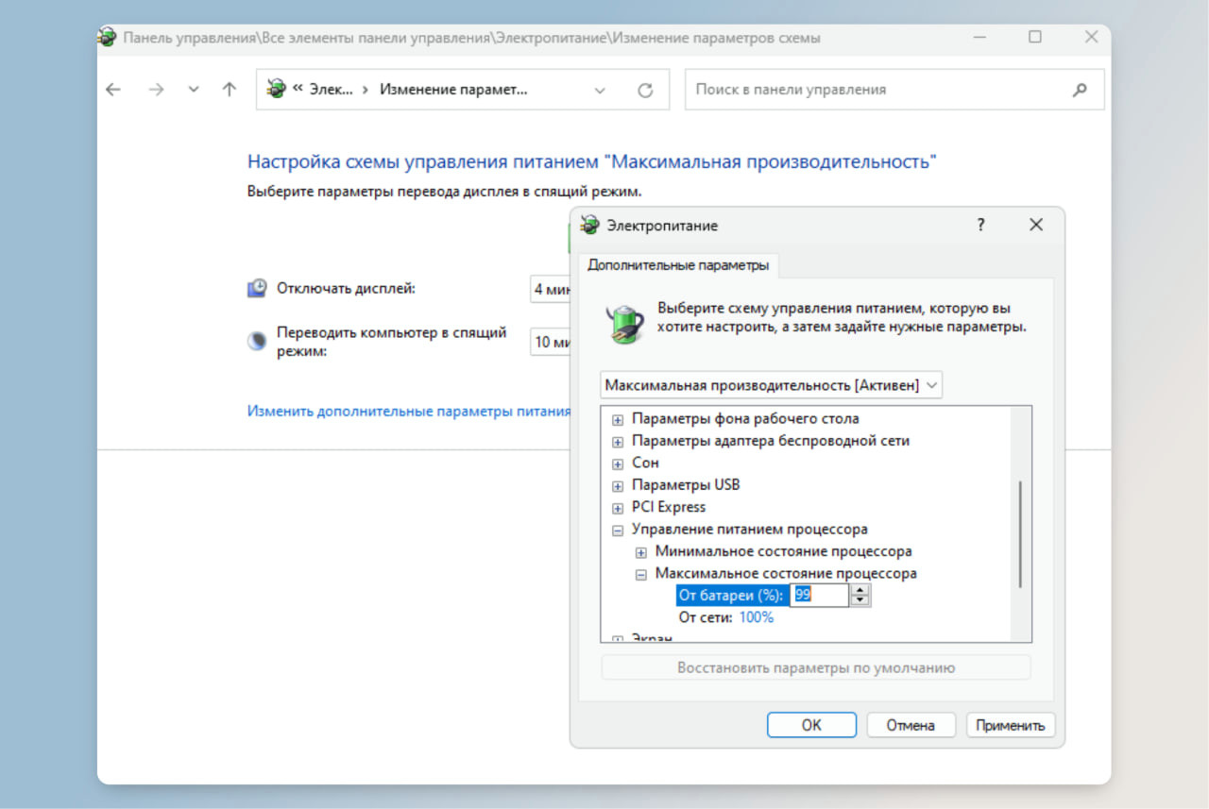The image size is (1209, 809).
Task: Click the power options icon in address bar
Action: click(276, 89)
